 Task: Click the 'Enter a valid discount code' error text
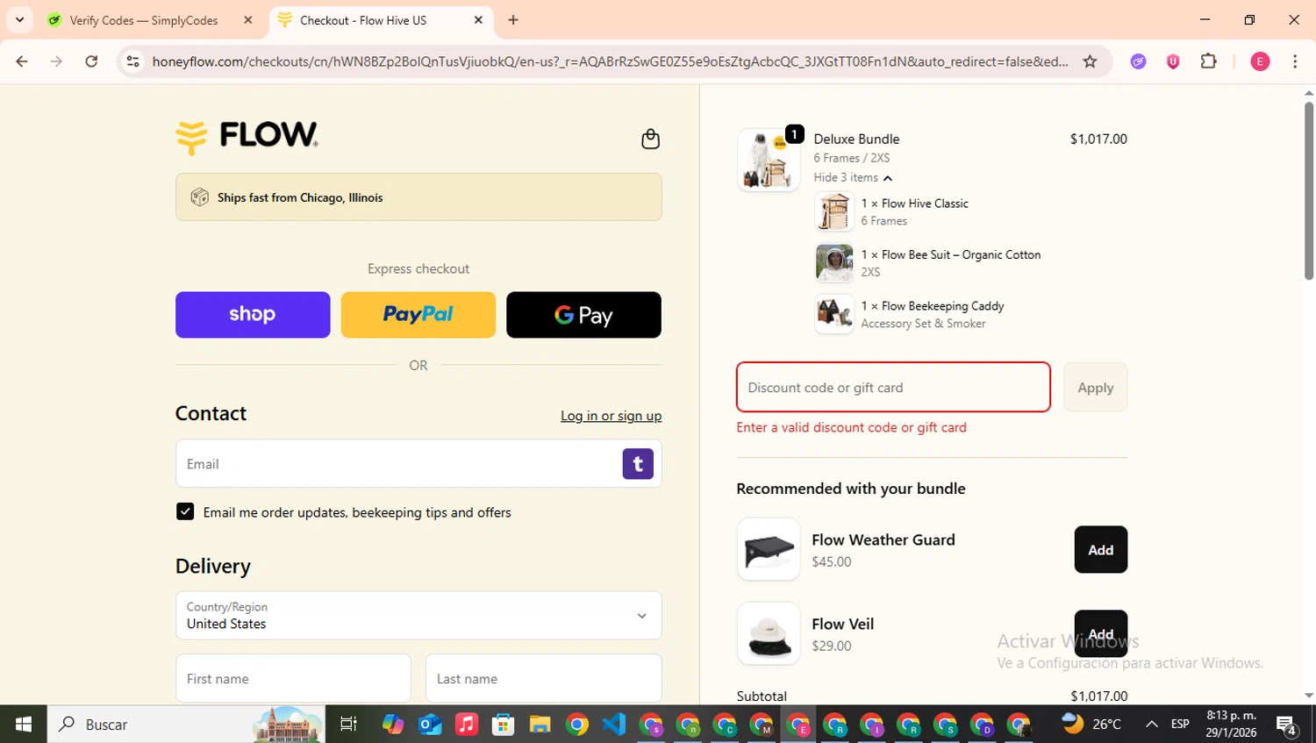pyautogui.click(x=852, y=427)
